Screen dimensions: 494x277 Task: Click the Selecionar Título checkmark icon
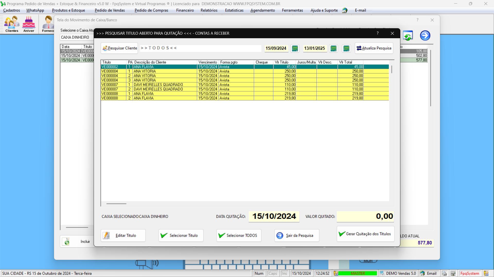click(165, 235)
